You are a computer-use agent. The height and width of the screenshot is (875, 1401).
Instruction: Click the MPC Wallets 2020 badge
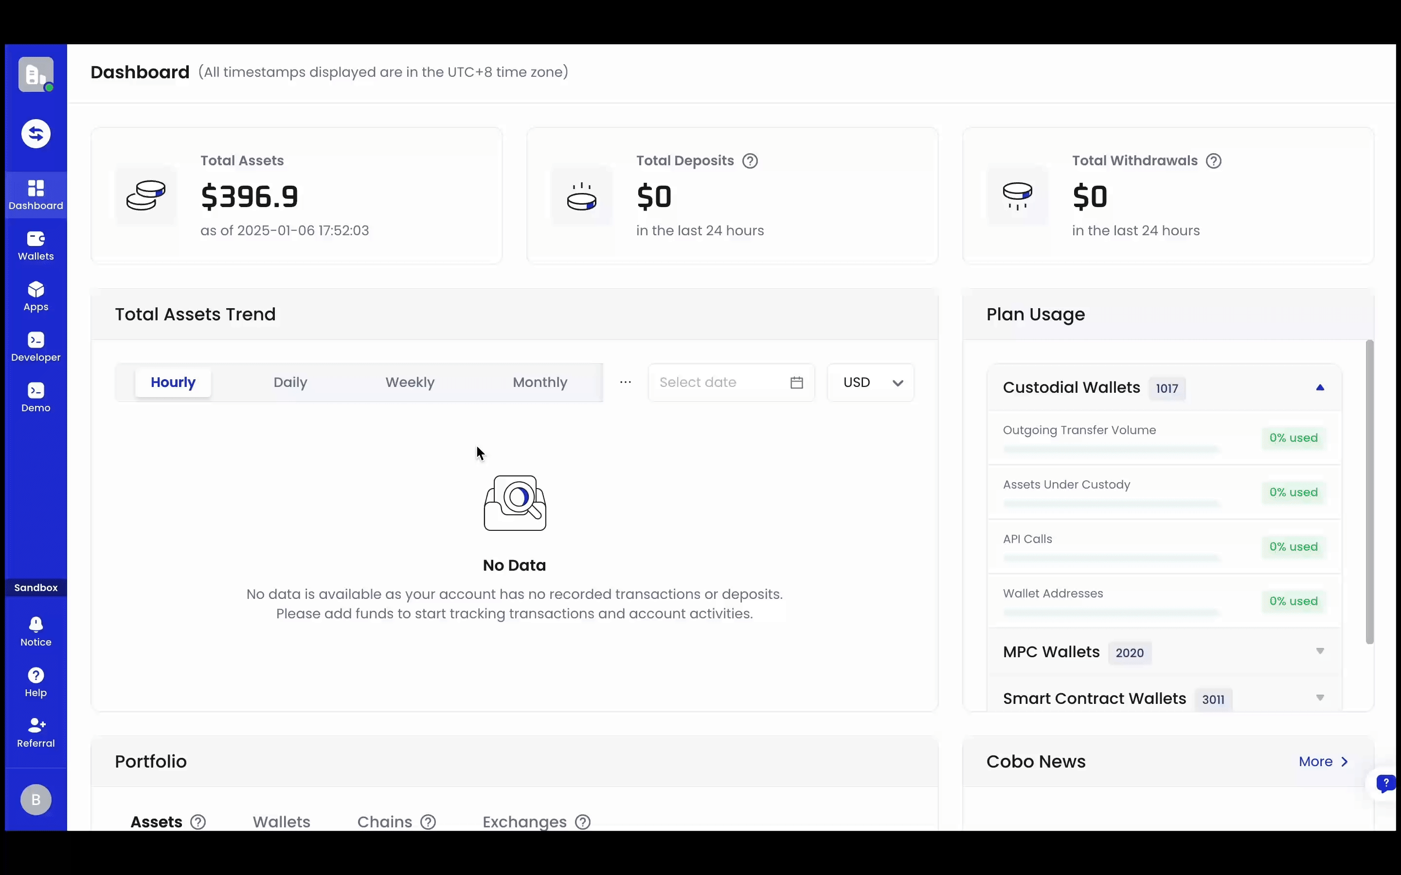pyautogui.click(x=1130, y=653)
